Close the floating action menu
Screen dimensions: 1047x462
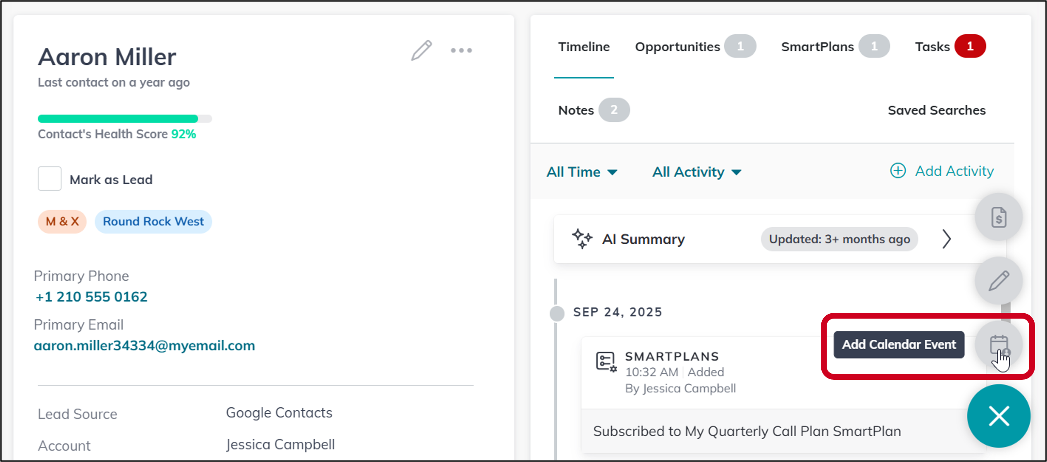pyautogui.click(x=999, y=416)
